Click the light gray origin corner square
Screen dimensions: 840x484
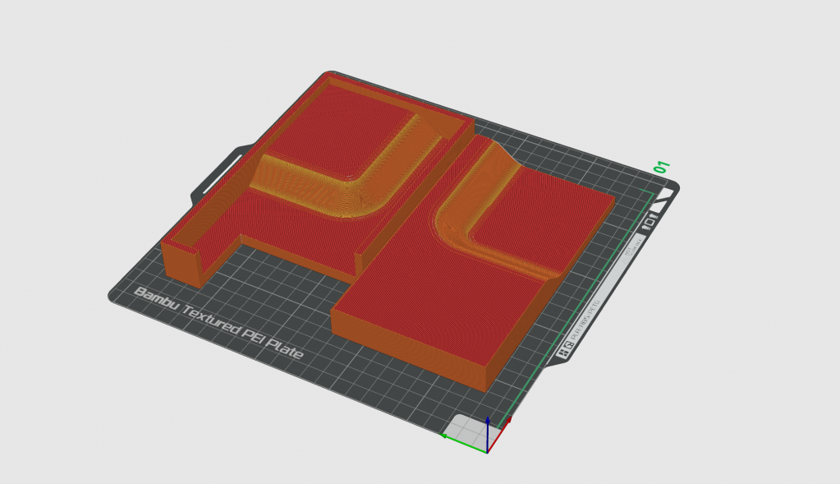pyautogui.click(x=468, y=427)
